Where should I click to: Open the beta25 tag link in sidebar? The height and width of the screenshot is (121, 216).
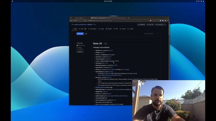[x=80, y=47]
